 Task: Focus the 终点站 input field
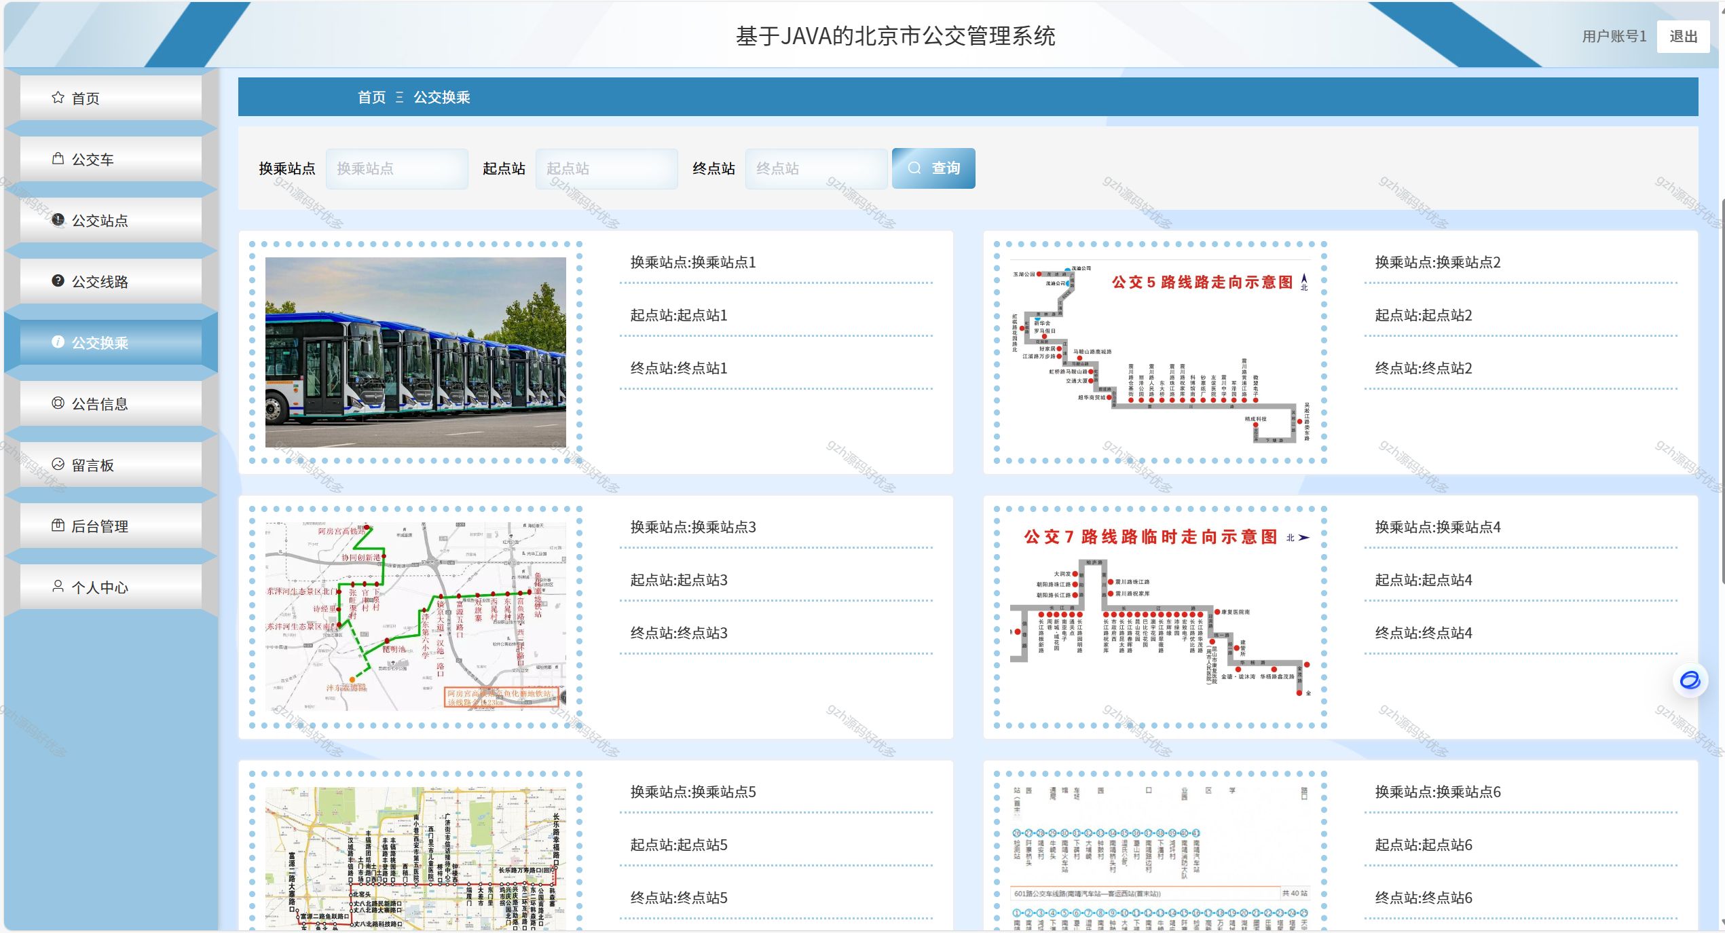(817, 168)
